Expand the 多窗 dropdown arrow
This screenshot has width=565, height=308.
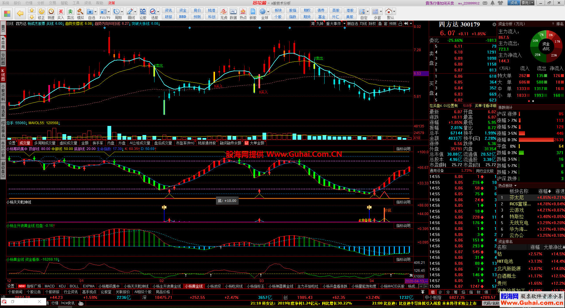pos(381,12)
